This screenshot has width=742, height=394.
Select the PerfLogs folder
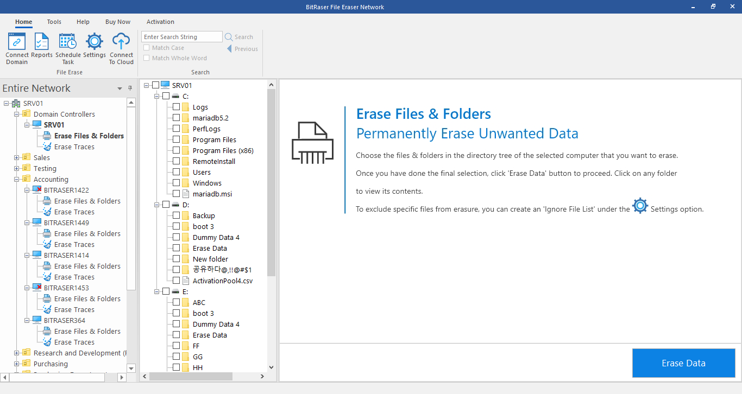click(x=207, y=129)
